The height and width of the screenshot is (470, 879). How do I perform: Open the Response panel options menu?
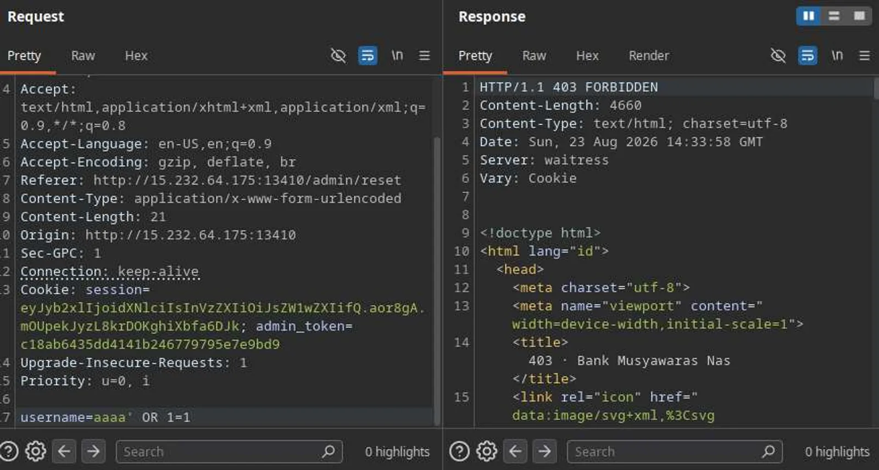(x=864, y=55)
